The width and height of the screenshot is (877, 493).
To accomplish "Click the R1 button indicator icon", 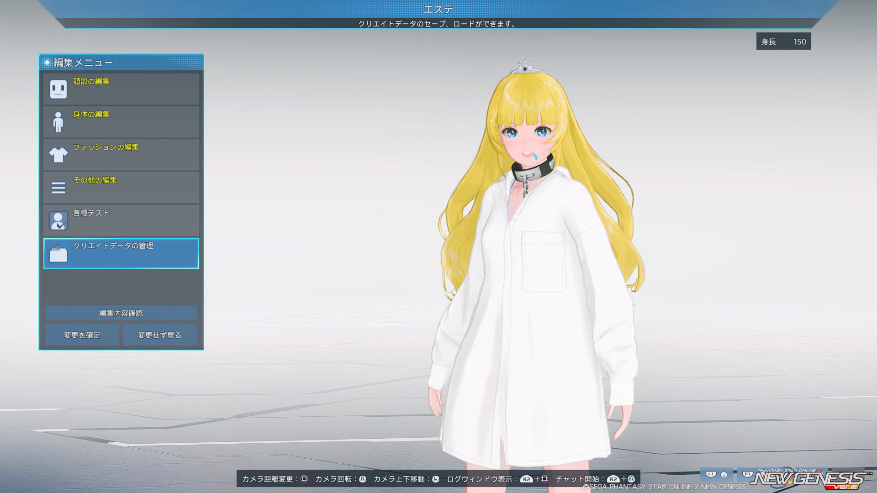I will (x=747, y=474).
